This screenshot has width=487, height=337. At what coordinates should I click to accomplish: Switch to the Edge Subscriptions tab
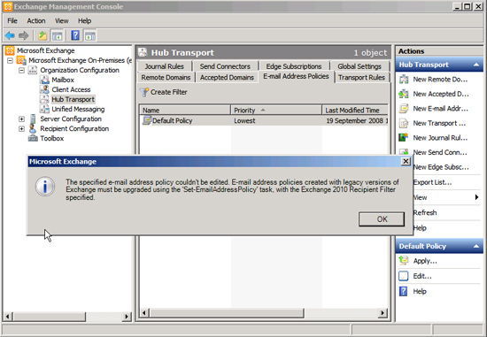(293, 66)
